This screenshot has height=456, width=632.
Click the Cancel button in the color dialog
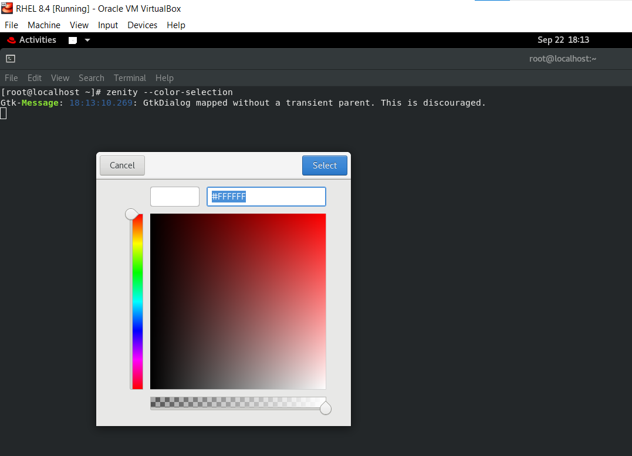(122, 165)
